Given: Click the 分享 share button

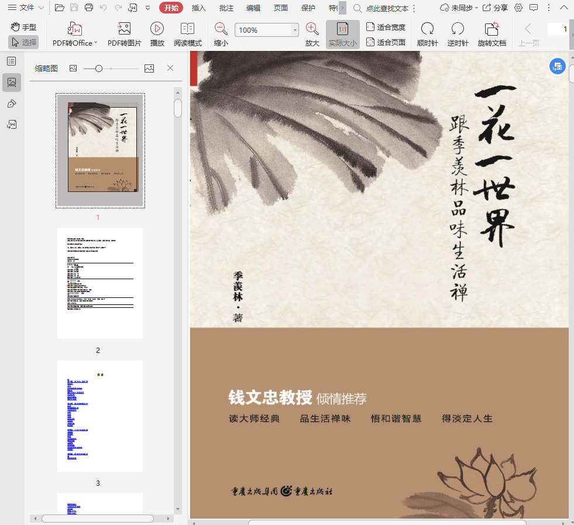Looking at the screenshot, I should click(x=495, y=8).
